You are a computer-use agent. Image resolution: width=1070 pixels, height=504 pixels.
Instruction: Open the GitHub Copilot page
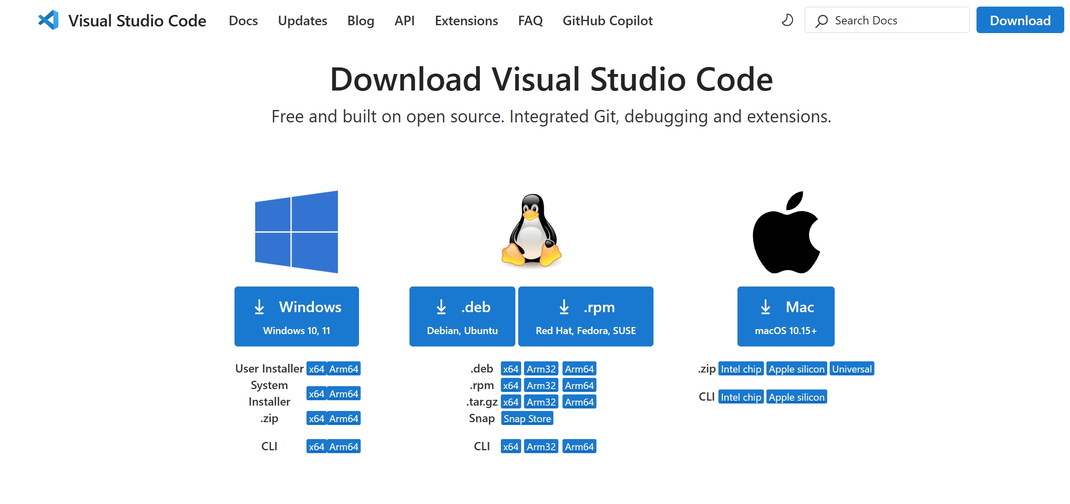point(607,21)
